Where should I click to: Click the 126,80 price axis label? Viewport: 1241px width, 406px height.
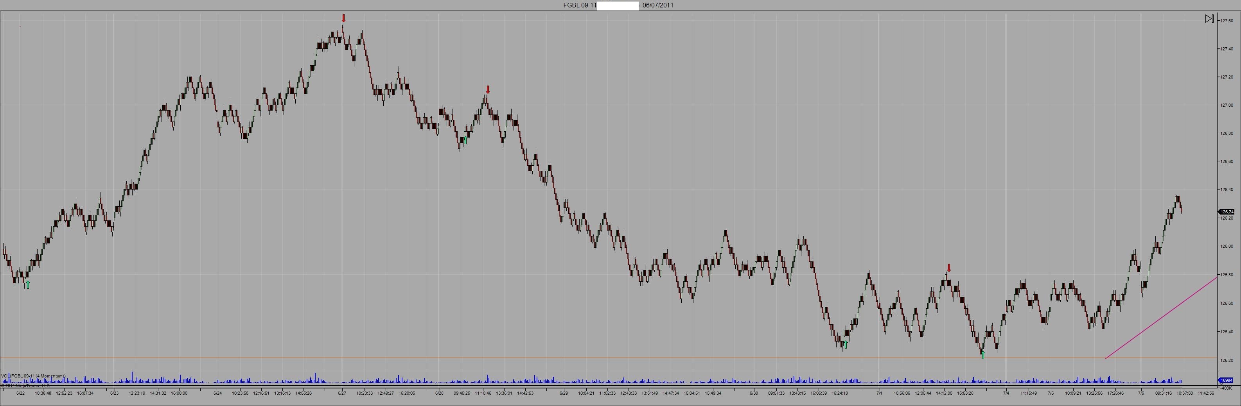1227,133
